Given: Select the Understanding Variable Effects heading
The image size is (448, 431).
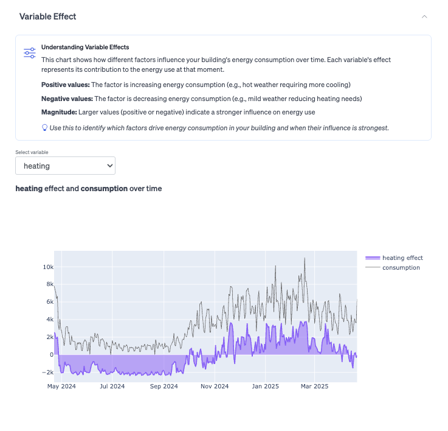Looking at the screenshot, I should (x=85, y=47).
